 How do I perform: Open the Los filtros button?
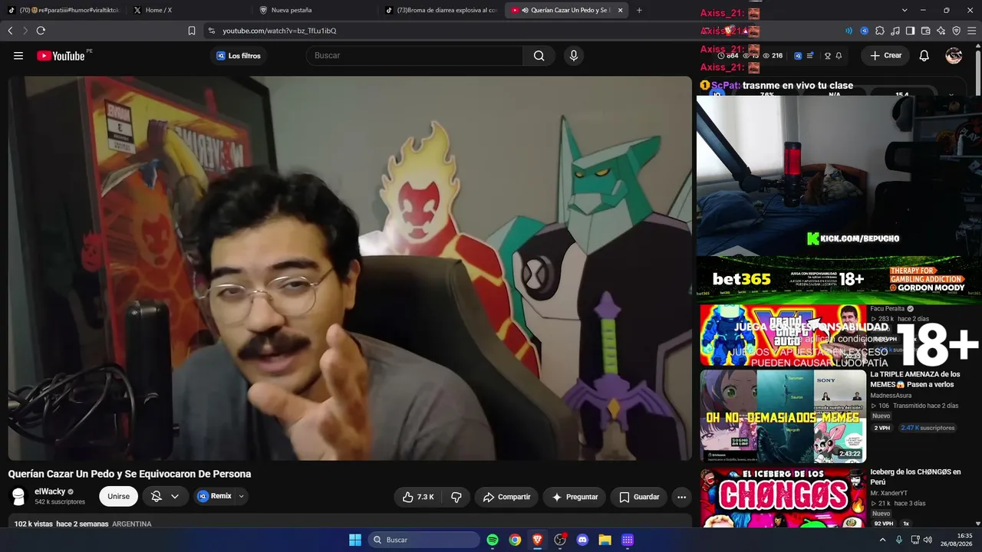click(x=238, y=56)
